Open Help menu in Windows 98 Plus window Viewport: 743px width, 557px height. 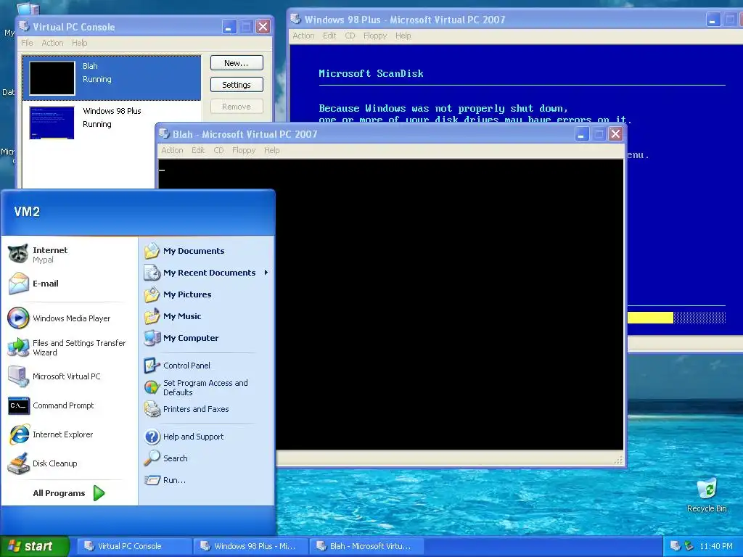point(403,36)
